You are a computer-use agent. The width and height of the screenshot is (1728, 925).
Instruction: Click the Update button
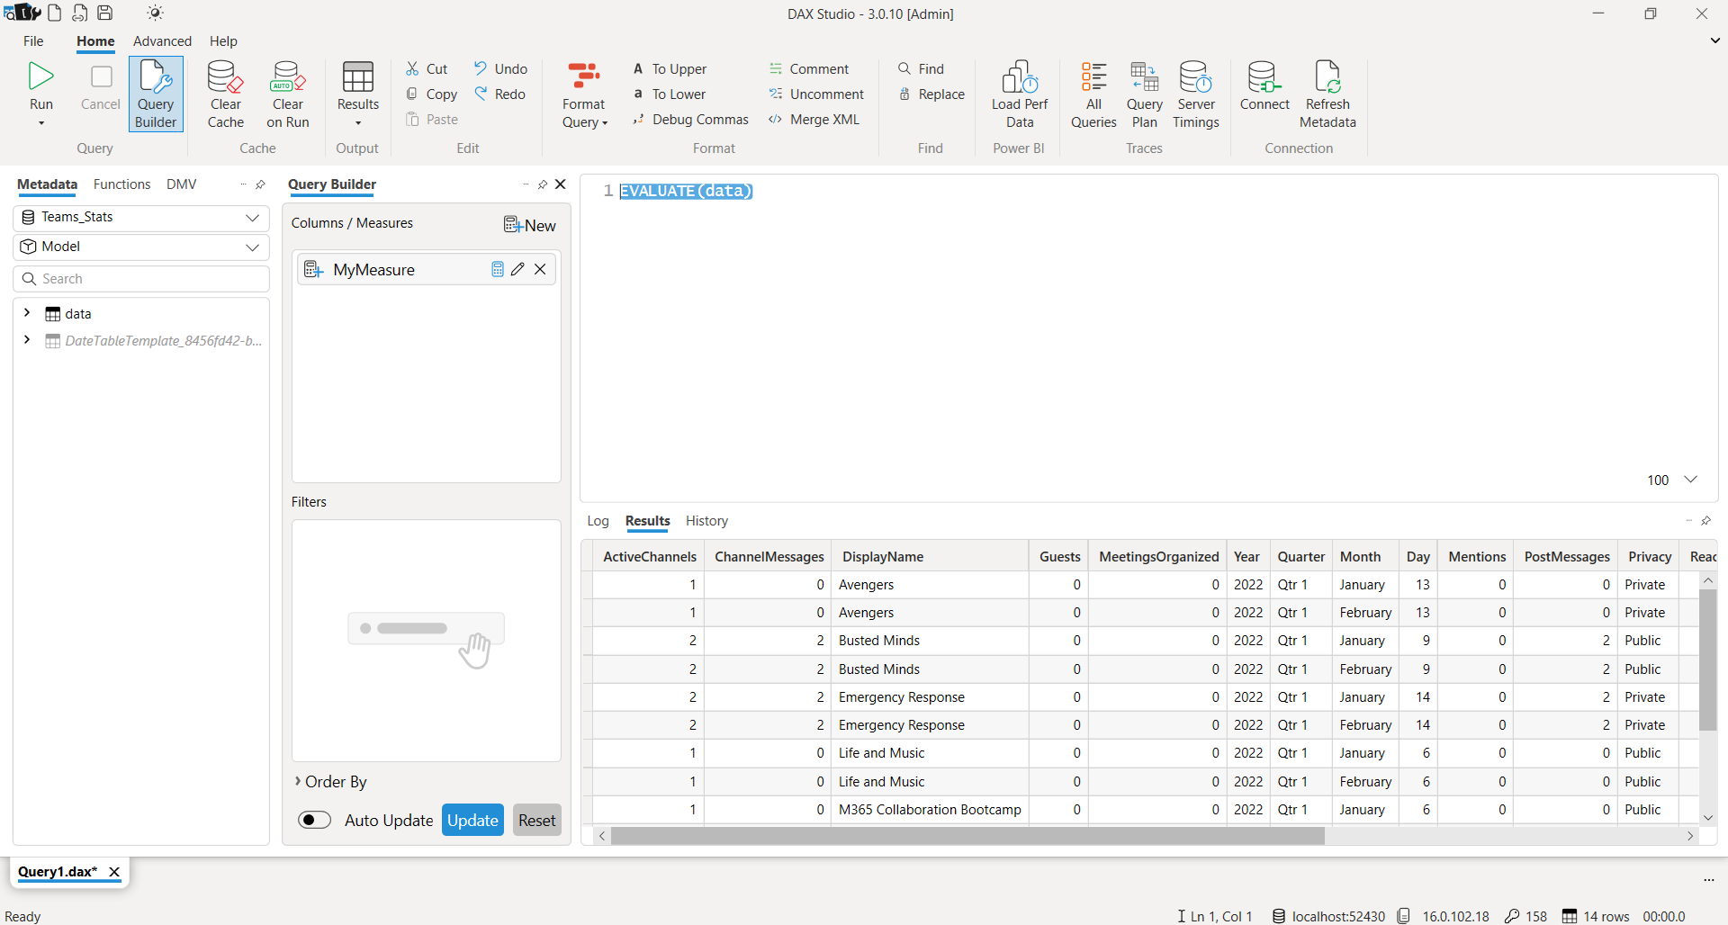[x=472, y=820]
